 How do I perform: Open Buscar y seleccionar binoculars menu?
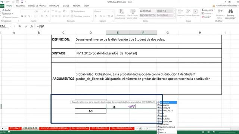click(x=231, y=14)
